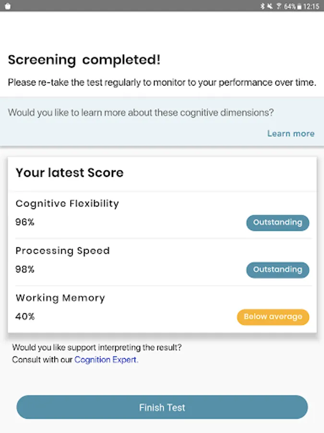
Task: Open the Cognition Expert link
Action: coord(106,359)
